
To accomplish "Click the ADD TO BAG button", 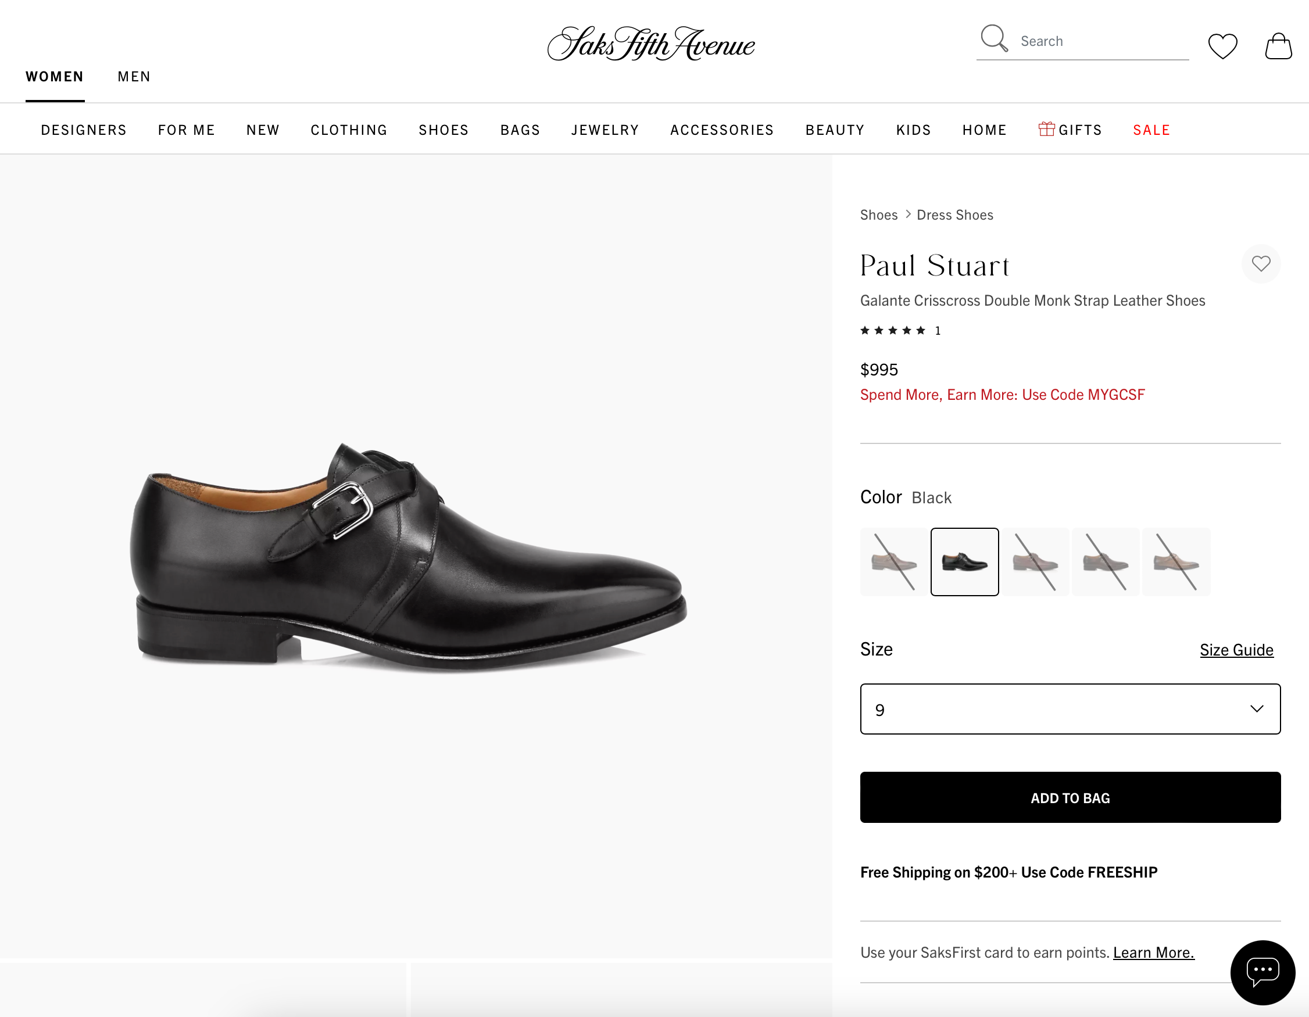I will coord(1070,797).
